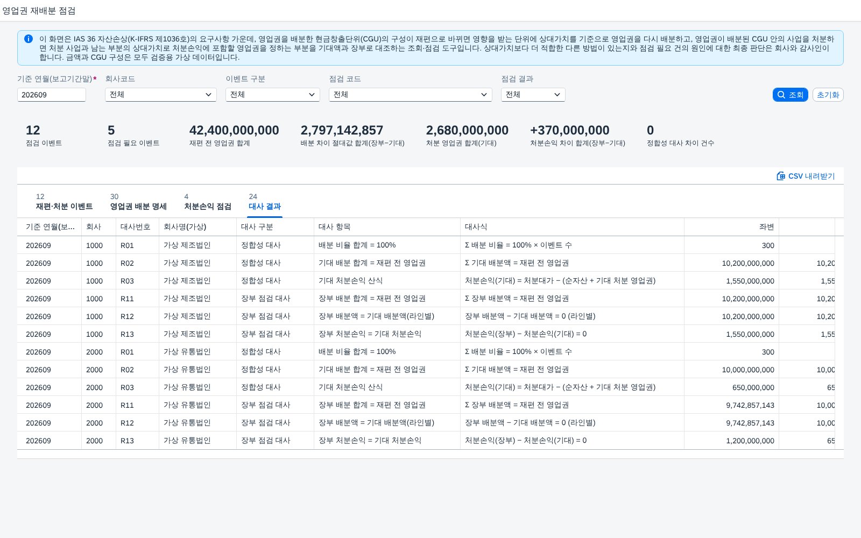The height and width of the screenshot is (538, 861).
Task: Select the row R13 for company 2000
Action: pos(426,441)
